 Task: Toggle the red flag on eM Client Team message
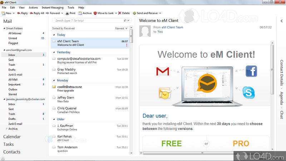[127, 45]
